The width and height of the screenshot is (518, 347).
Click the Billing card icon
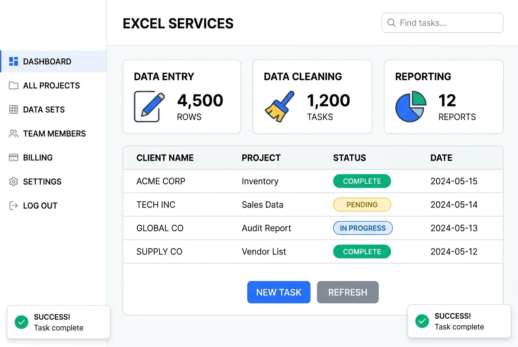click(13, 158)
